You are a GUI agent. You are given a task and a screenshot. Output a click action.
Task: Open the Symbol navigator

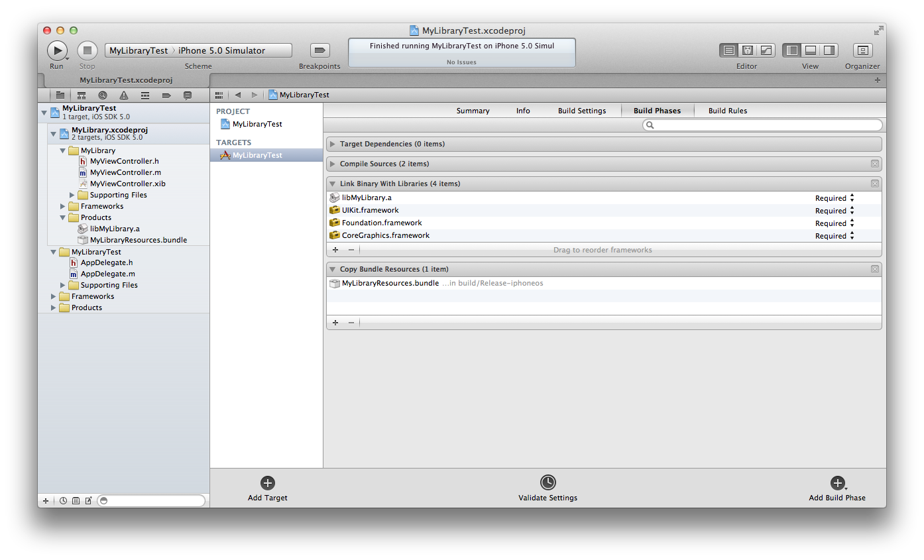pos(82,95)
